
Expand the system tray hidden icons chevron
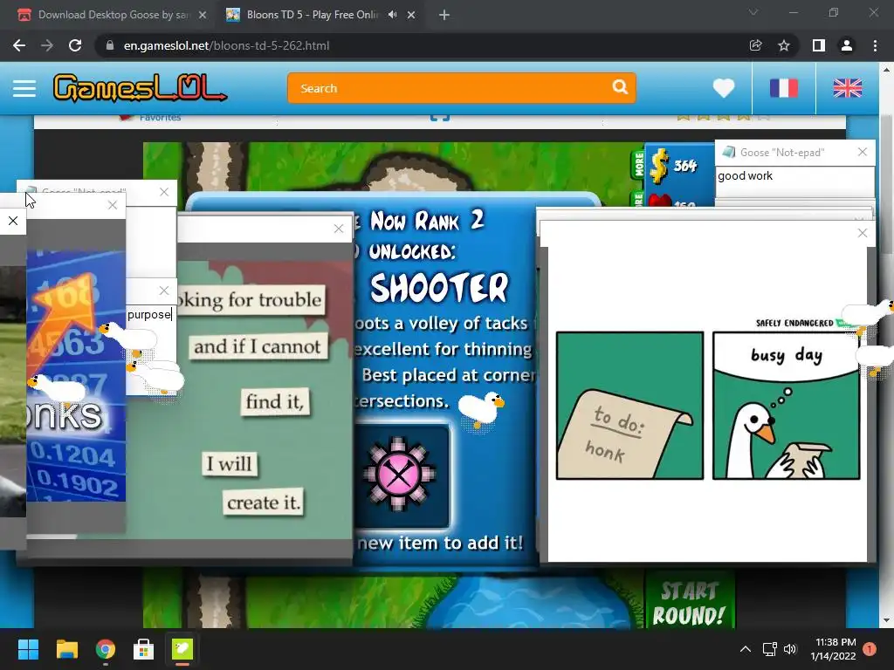pyautogui.click(x=746, y=649)
